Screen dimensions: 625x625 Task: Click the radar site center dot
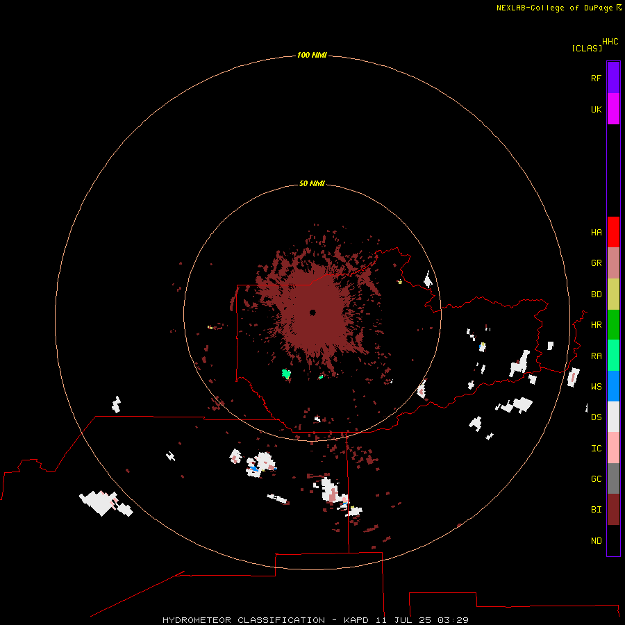[312, 312]
